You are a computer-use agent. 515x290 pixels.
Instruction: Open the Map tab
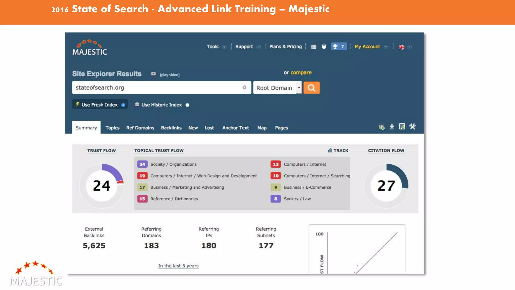click(x=262, y=128)
